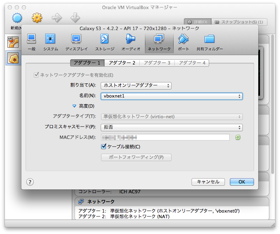
Task: Switch to the アダプター 1 tab
Action: click(x=87, y=63)
